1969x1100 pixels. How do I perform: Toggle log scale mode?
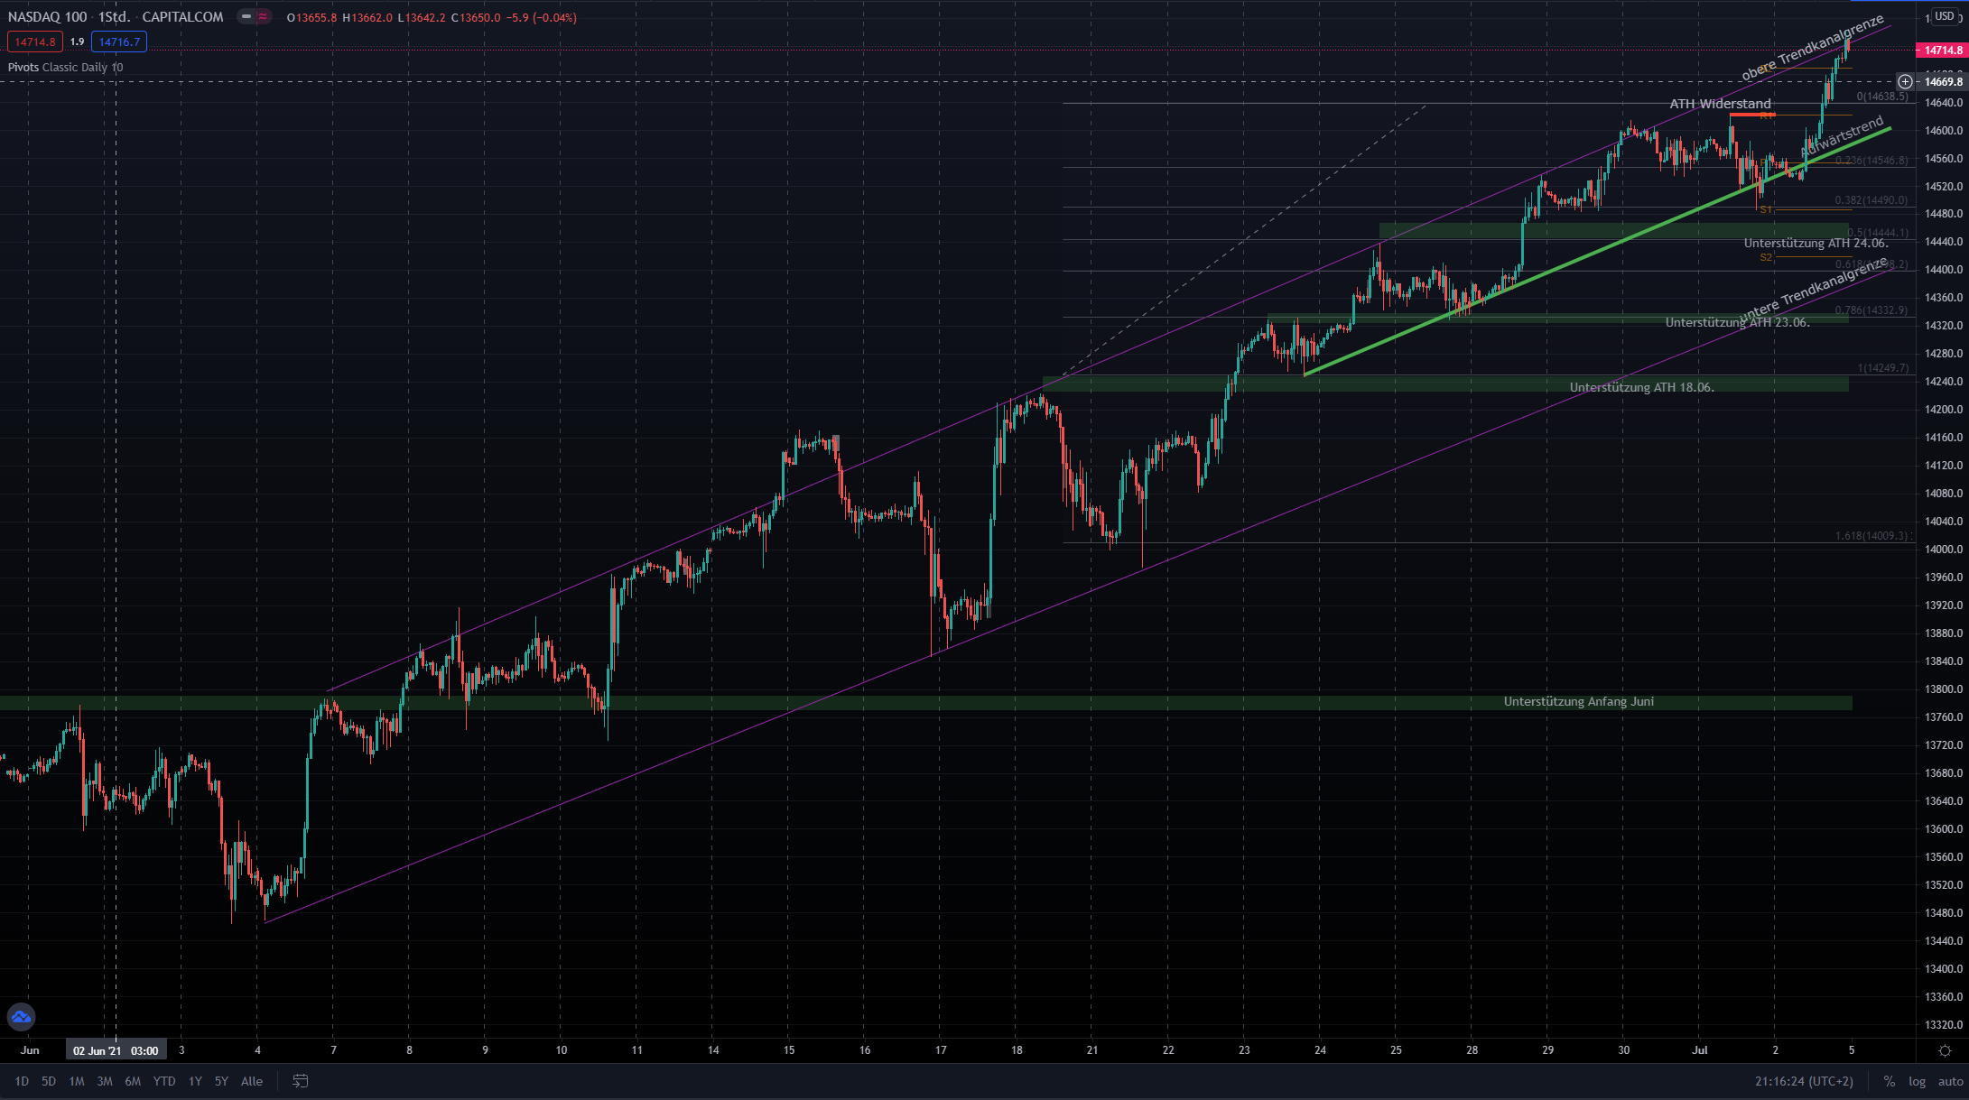1917,1081
